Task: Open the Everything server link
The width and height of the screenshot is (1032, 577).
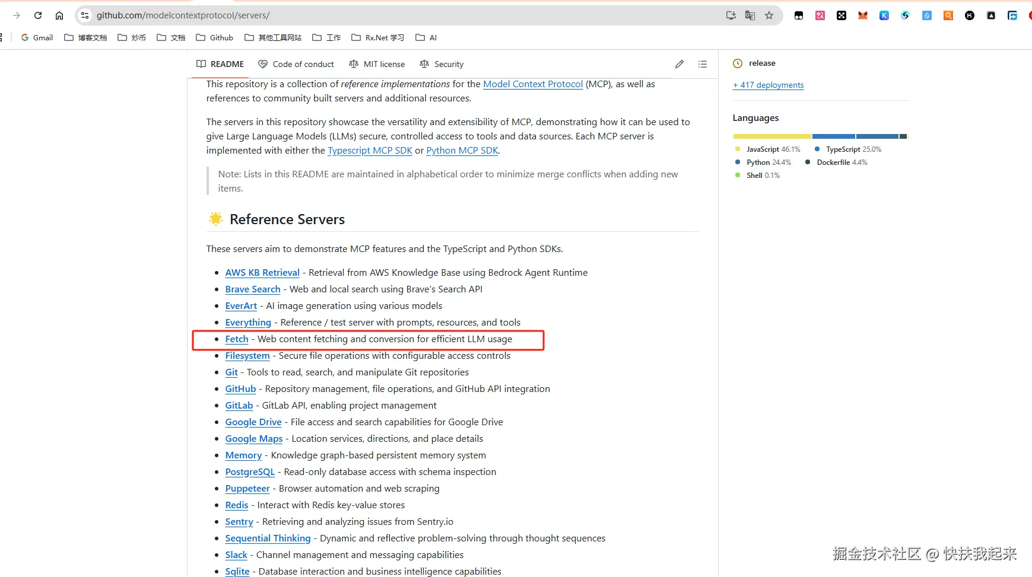Action: [x=248, y=323]
